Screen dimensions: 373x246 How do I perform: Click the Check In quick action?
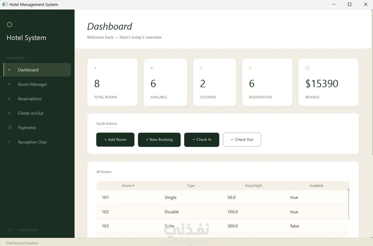(x=202, y=139)
